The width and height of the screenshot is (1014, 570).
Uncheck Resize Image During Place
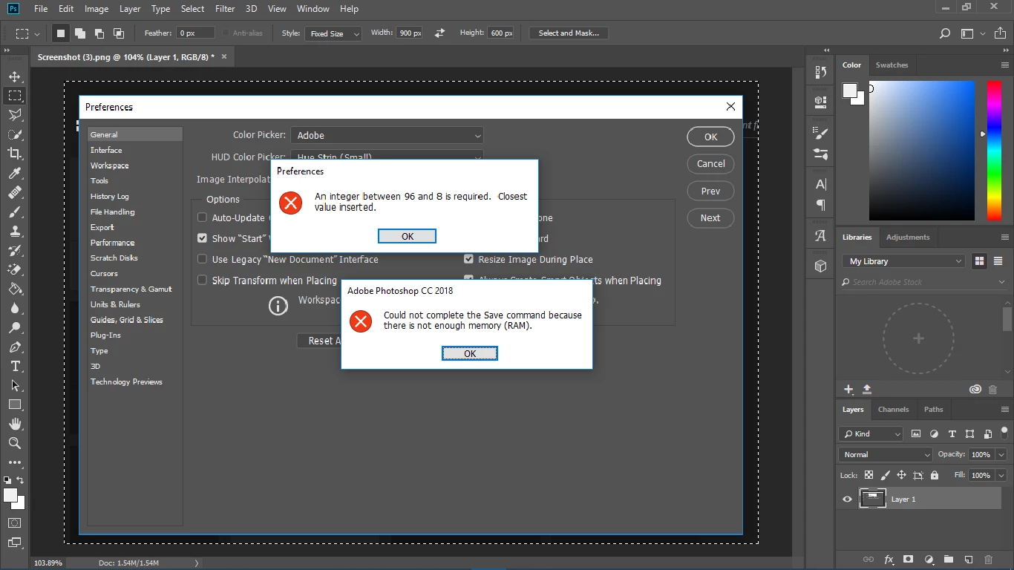coord(468,259)
